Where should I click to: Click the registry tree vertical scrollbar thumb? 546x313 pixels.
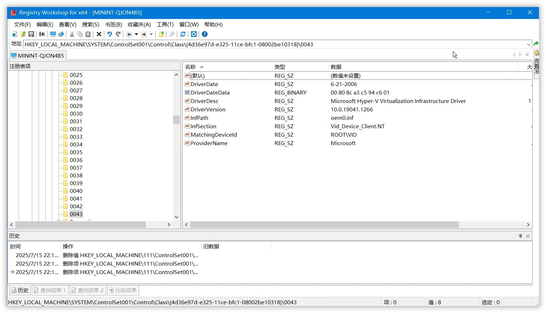click(x=176, y=119)
